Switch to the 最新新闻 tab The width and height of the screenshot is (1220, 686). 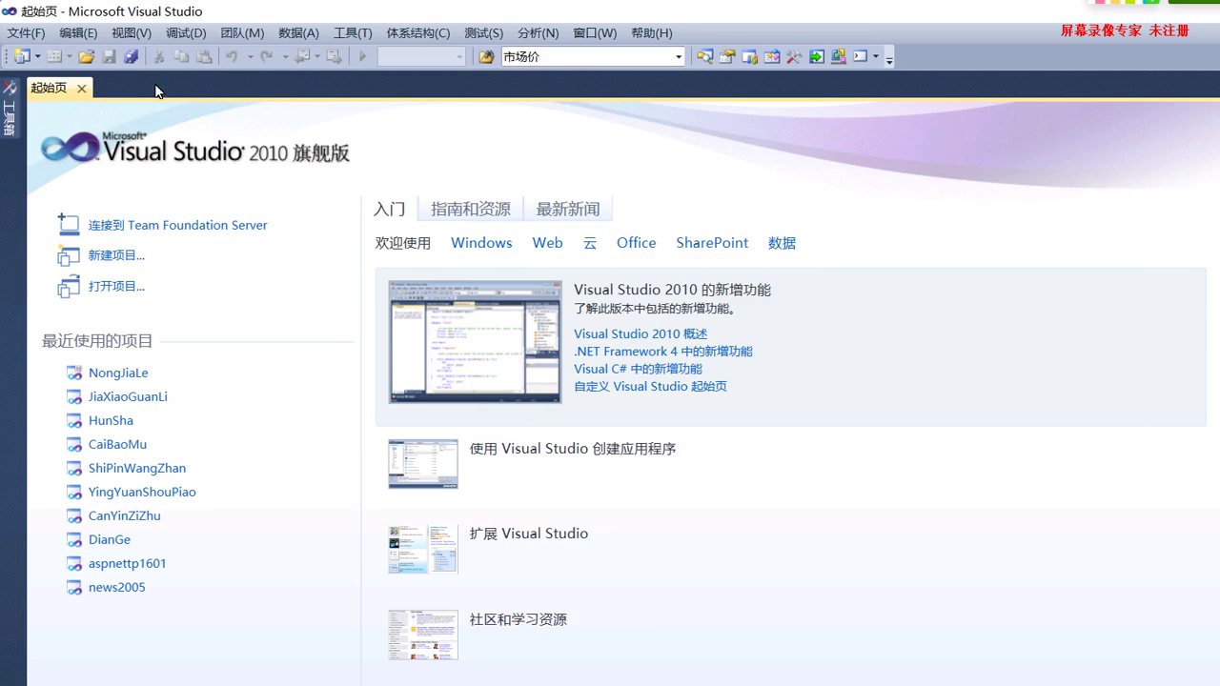click(x=568, y=209)
